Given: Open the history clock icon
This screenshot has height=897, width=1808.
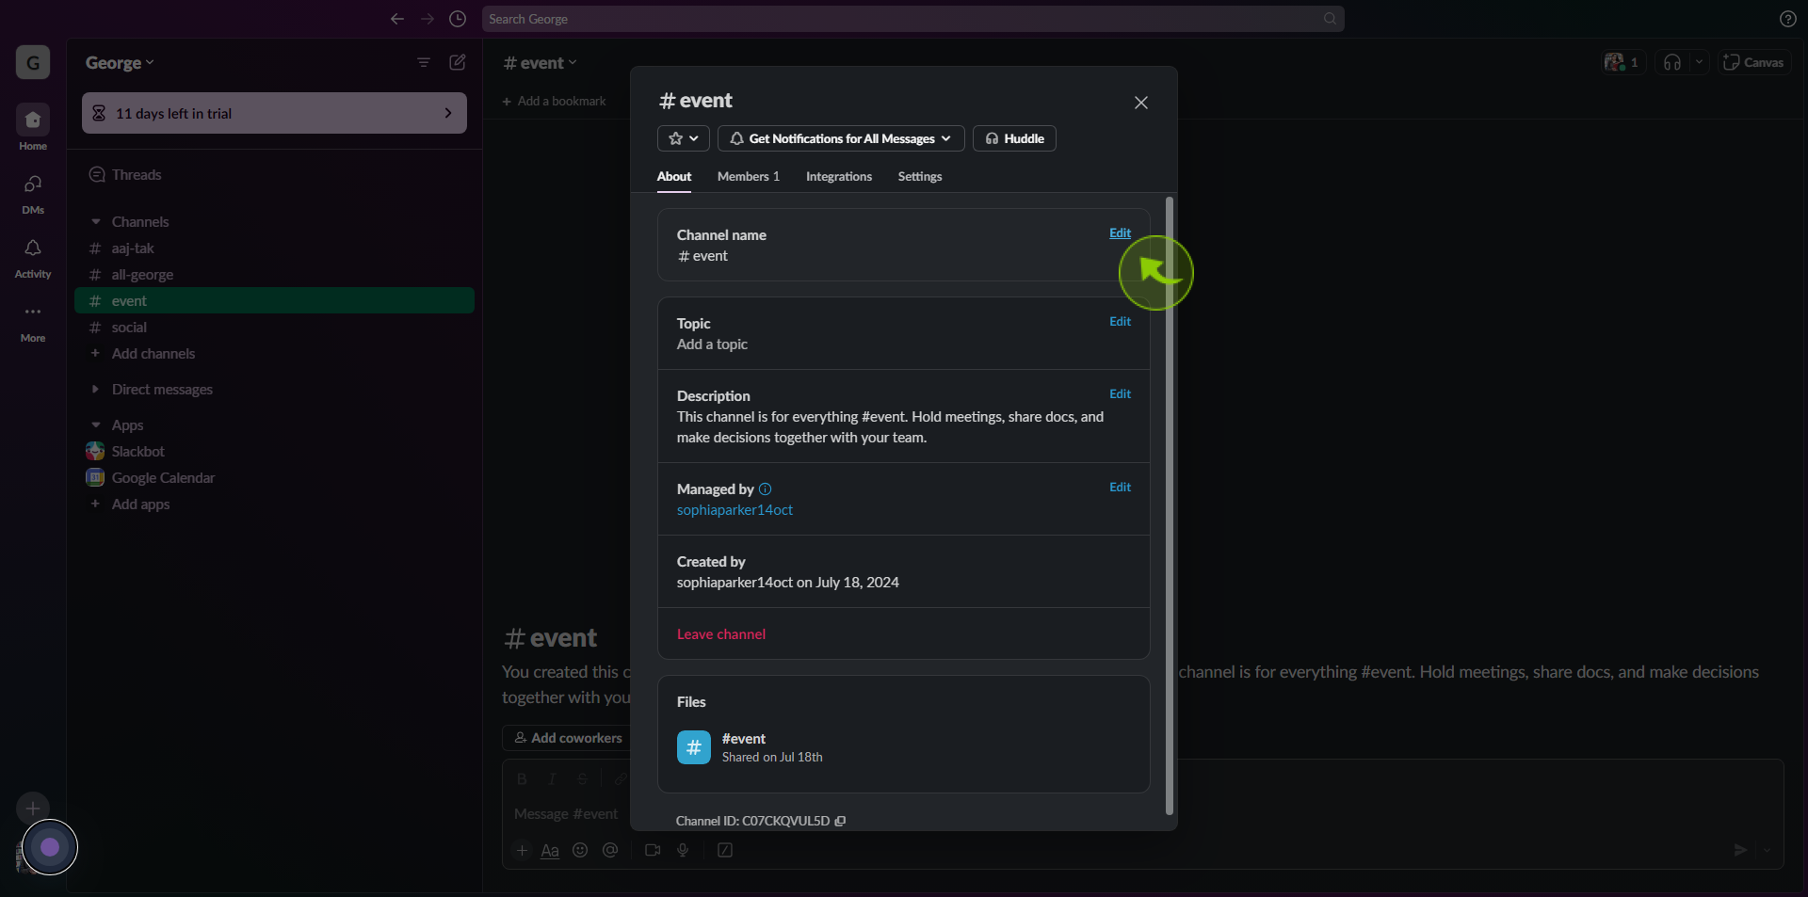Looking at the screenshot, I should point(458,19).
